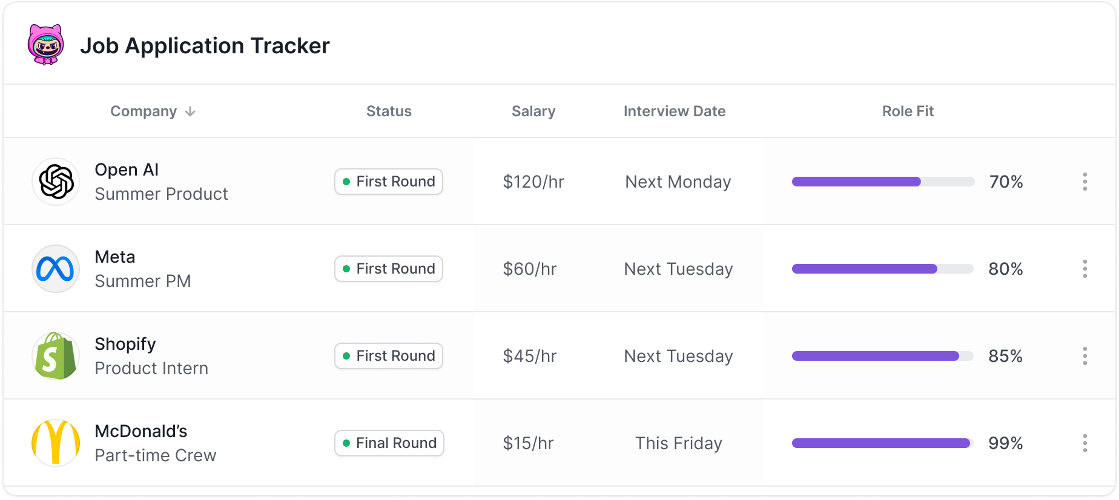1119x500 pixels.
Task: Open the three-dot menu for Meta row
Action: (1084, 269)
